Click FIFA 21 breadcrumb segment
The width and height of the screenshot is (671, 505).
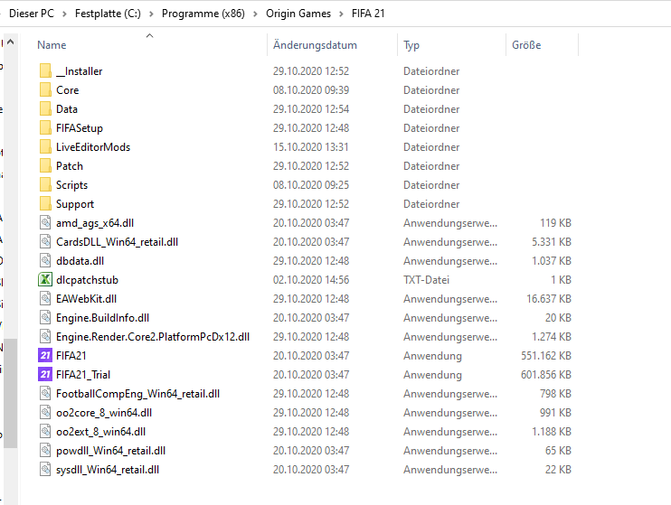click(x=368, y=14)
